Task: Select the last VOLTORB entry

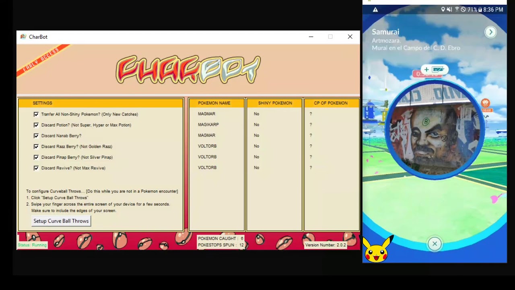Action: (x=207, y=168)
